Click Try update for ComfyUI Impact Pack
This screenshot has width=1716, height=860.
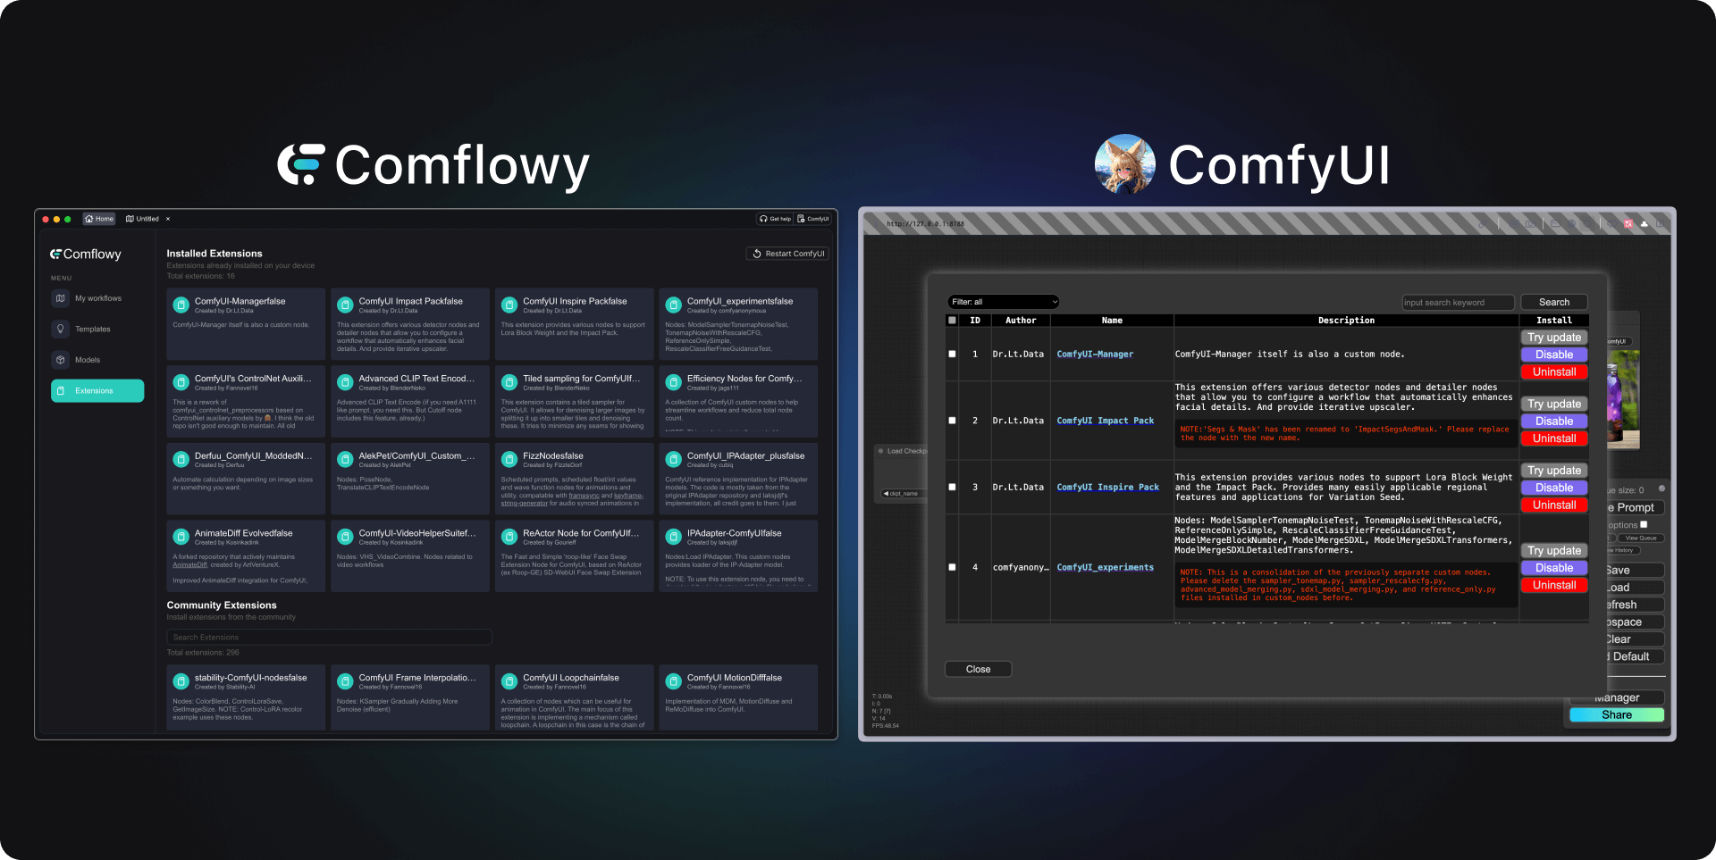pyautogui.click(x=1554, y=404)
